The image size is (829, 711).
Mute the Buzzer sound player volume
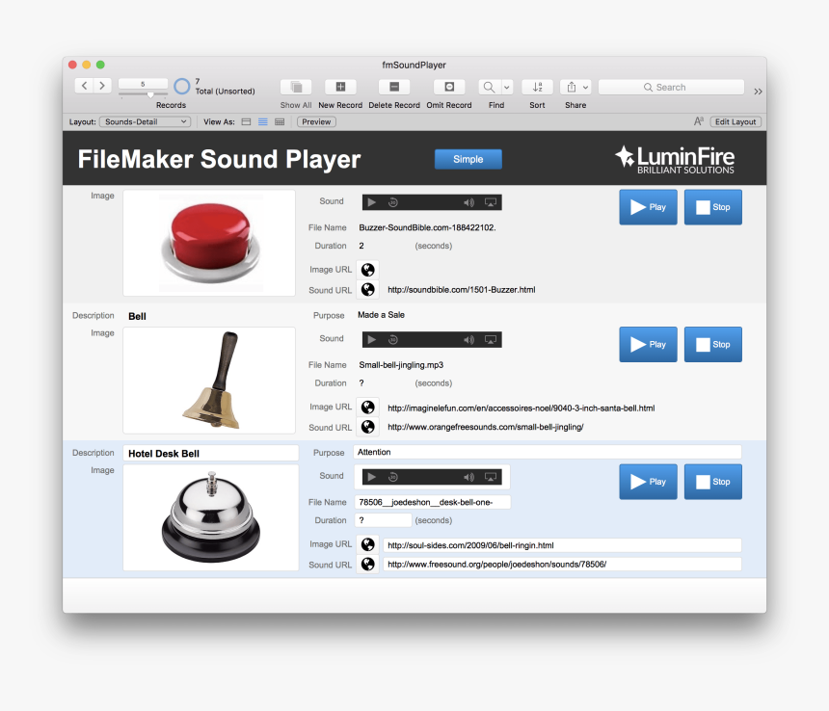(468, 202)
